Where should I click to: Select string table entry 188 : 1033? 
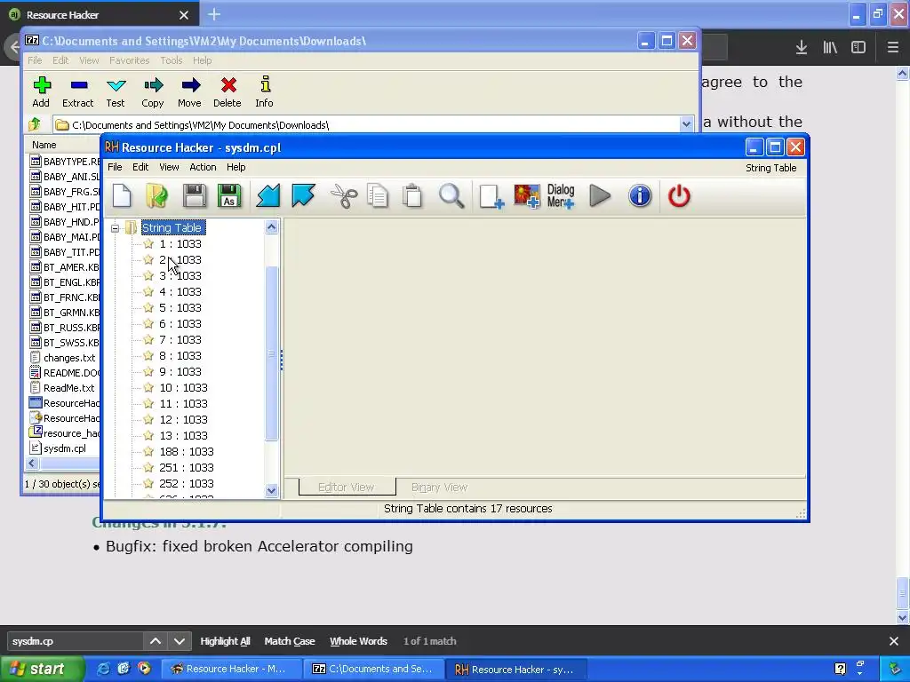187,452
